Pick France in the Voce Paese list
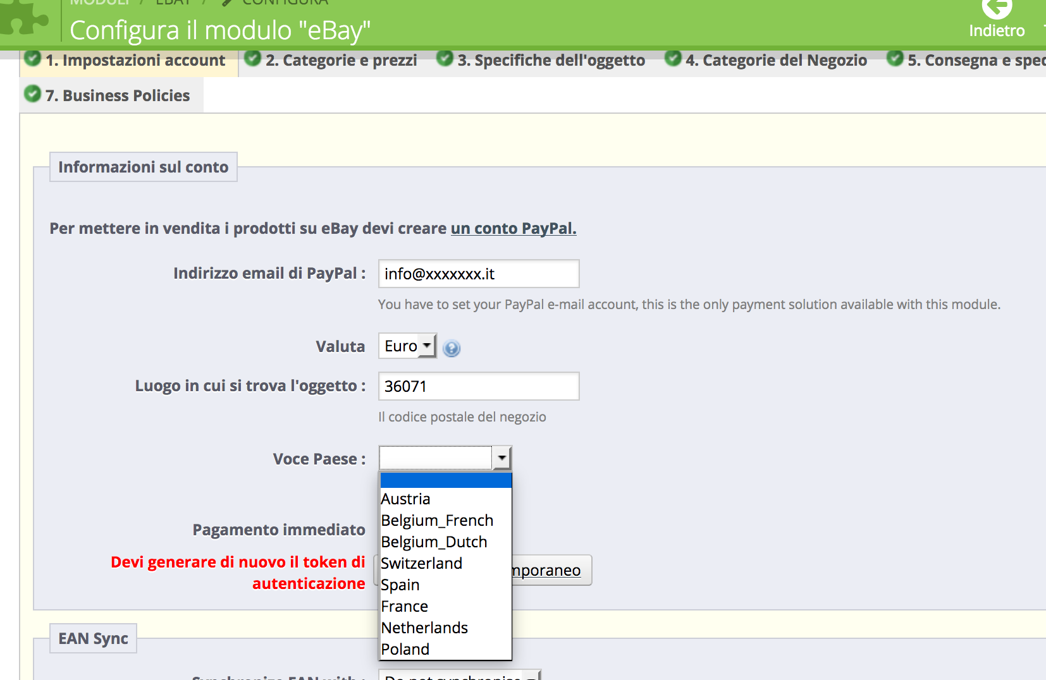The image size is (1046, 680). click(446, 606)
